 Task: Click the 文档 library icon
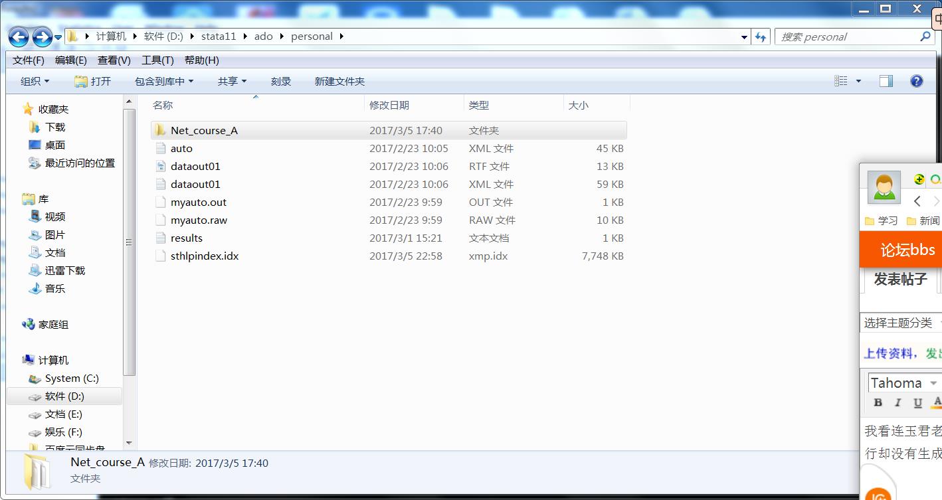coord(35,252)
